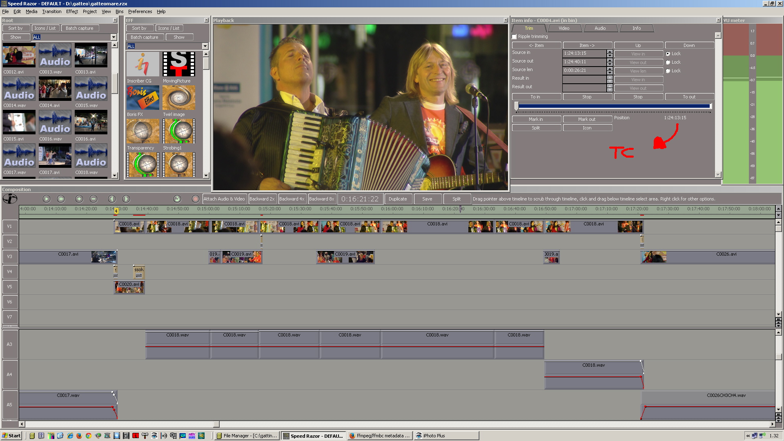Screen dimensions: 784x441
Task: Enable the Ripple trimming checkbox
Action: pyautogui.click(x=514, y=37)
